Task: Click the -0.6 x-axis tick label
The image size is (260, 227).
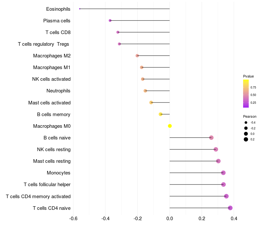Action: click(x=73, y=219)
